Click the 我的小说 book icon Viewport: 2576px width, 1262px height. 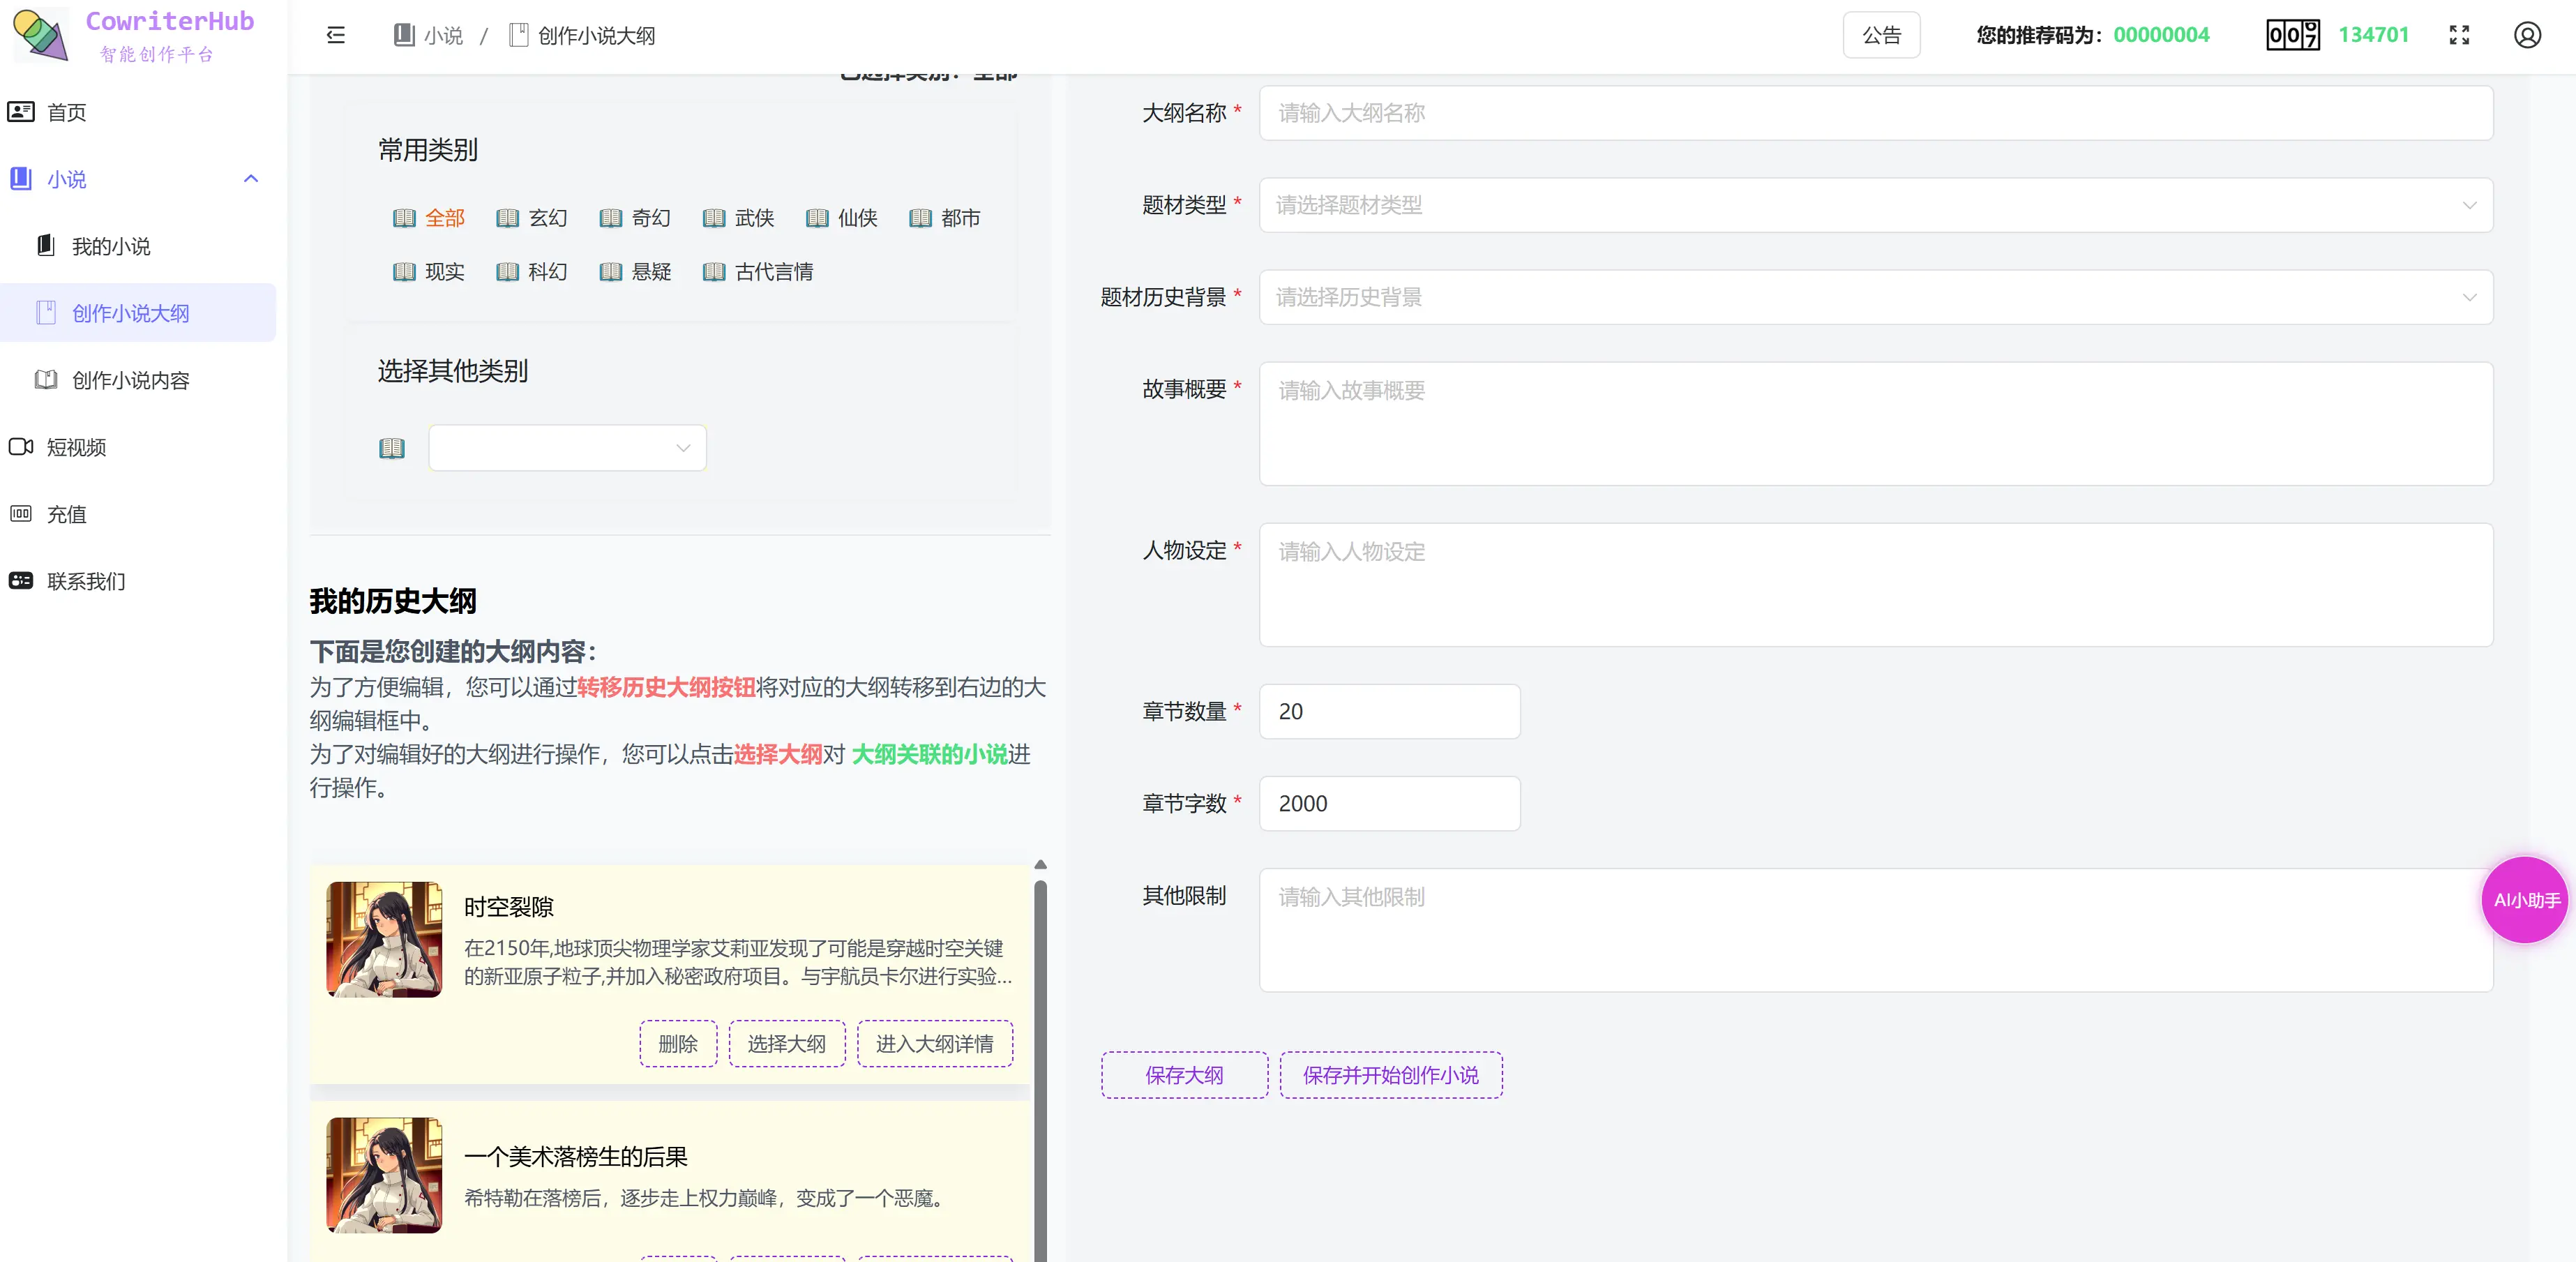46,246
